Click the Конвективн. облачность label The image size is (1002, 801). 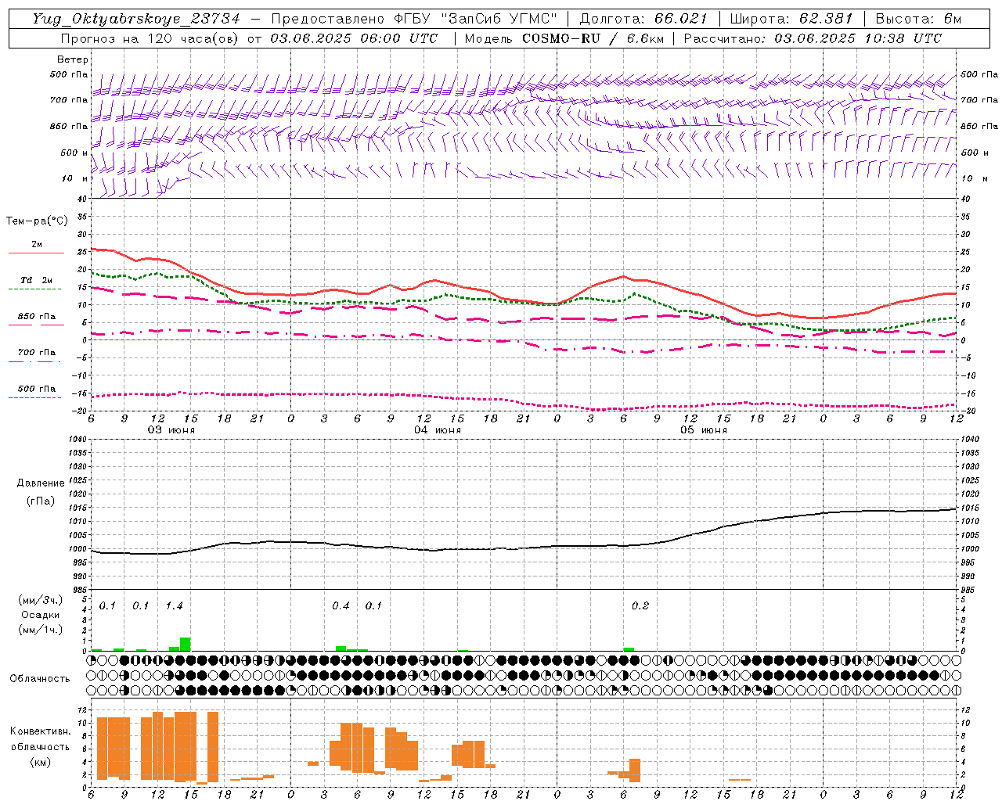(40, 739)
